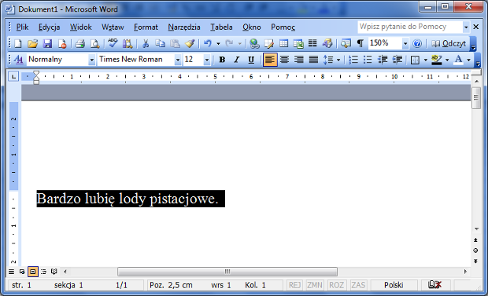This screenshot has height=296, width=488.
Task: Click in the Wpisz pytanie do Pomocy box
Action: click(x=410, y=27)
